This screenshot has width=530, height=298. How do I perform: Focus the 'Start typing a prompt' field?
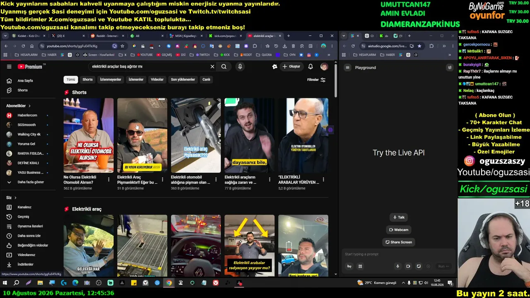coord(397,254)
